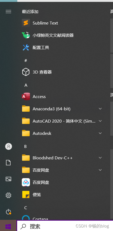Click the 搜索 search box on taskbar
Image resolution: width=113 pixels, height=231 pixels.
pos(65,226)
